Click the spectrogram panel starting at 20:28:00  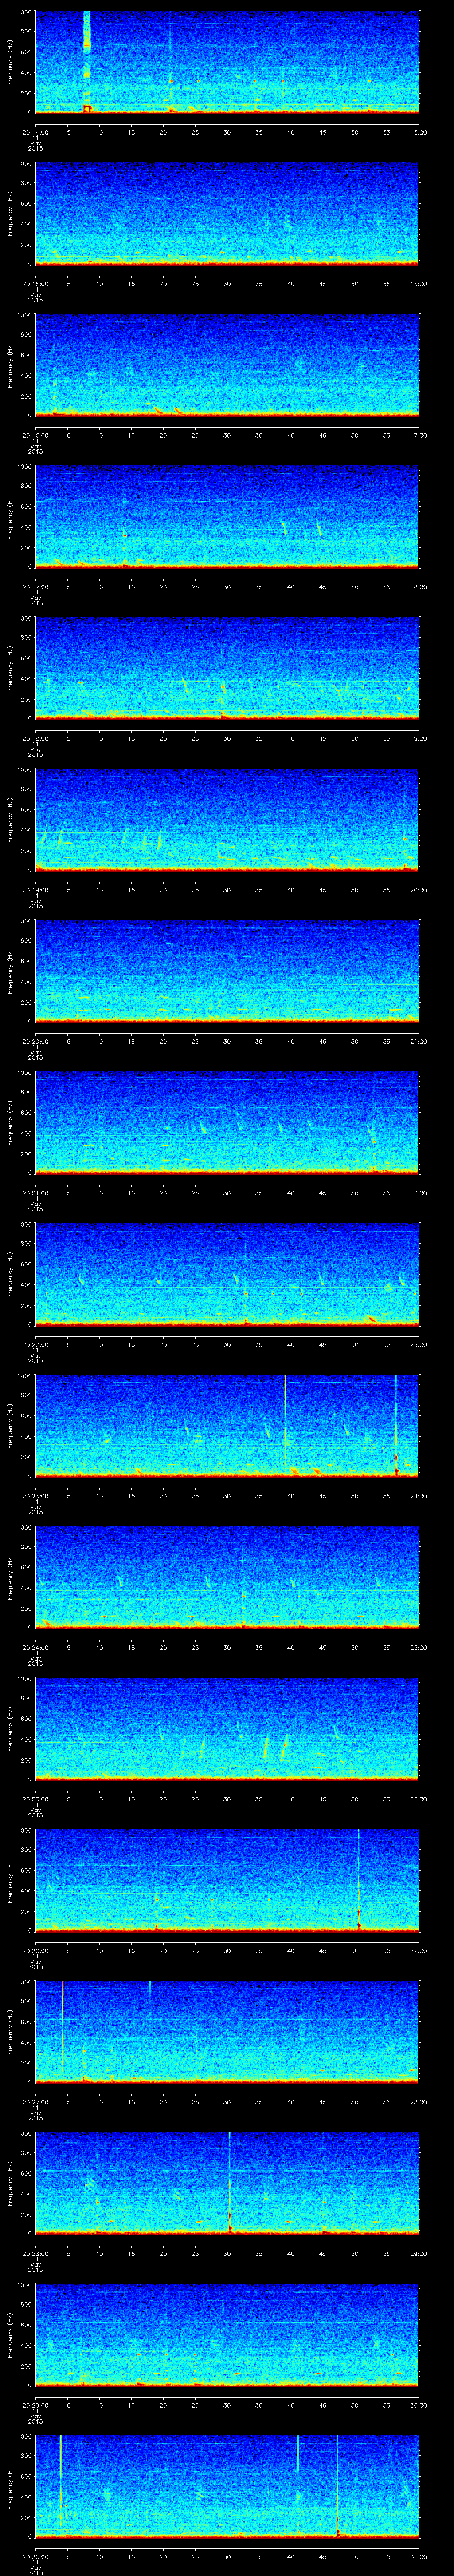point(227,2183)
